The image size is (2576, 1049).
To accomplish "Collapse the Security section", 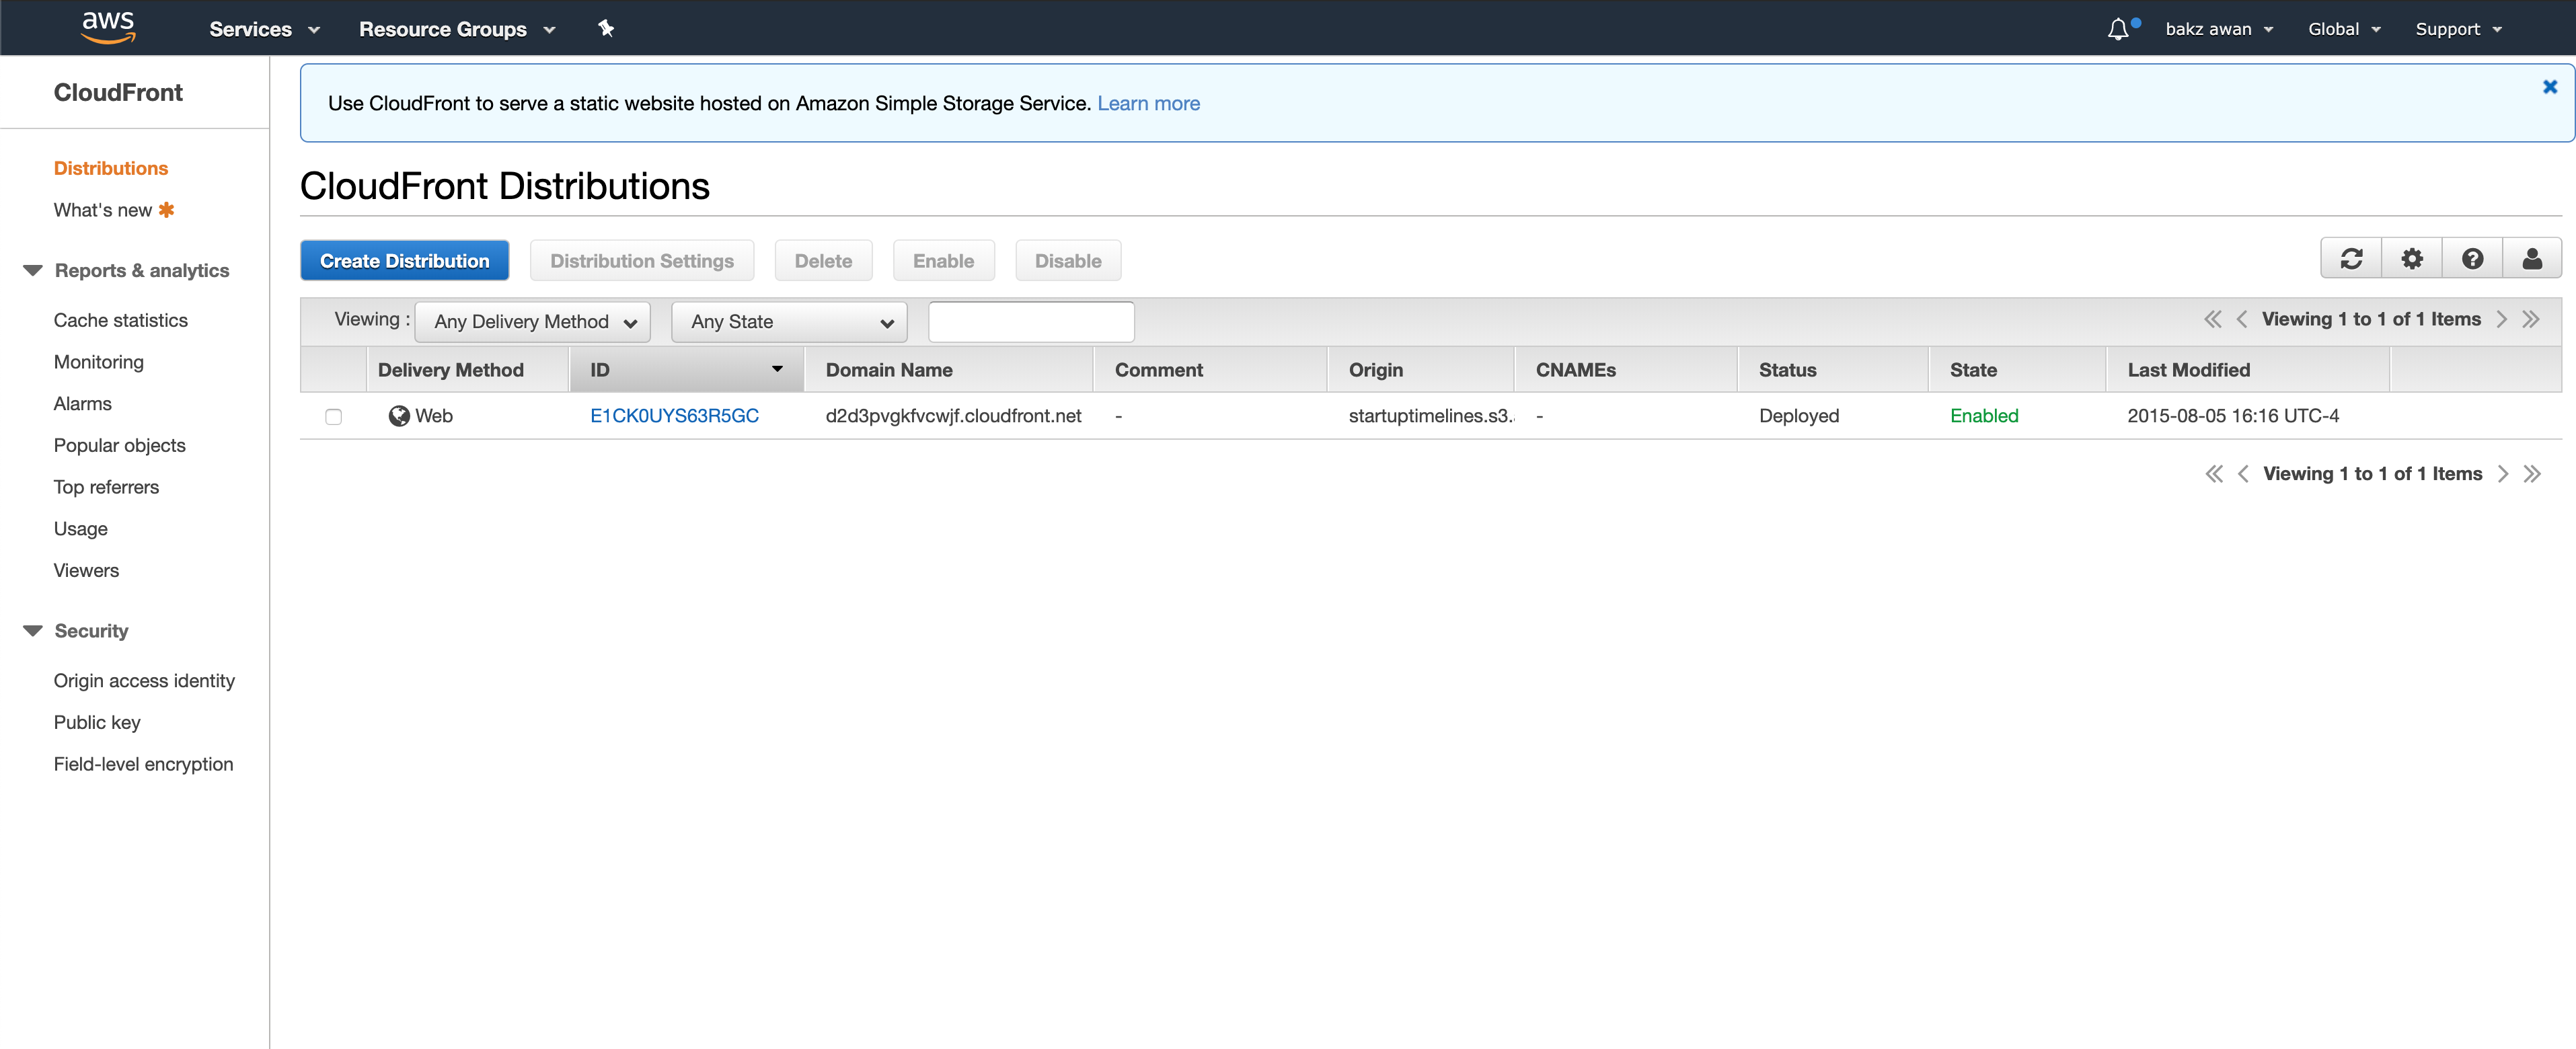I will (33, 631).
